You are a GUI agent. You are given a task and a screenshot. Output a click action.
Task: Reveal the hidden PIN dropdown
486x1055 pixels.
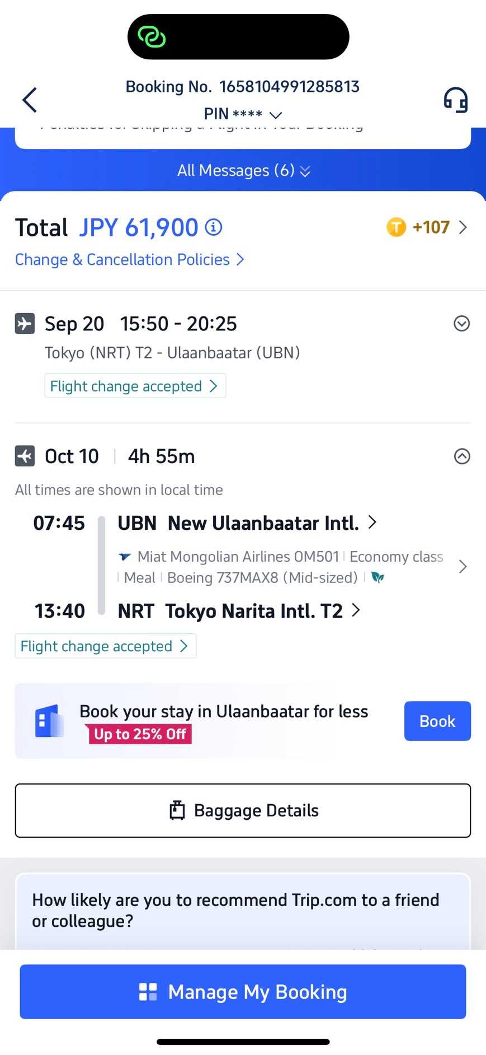coord(243,114)
